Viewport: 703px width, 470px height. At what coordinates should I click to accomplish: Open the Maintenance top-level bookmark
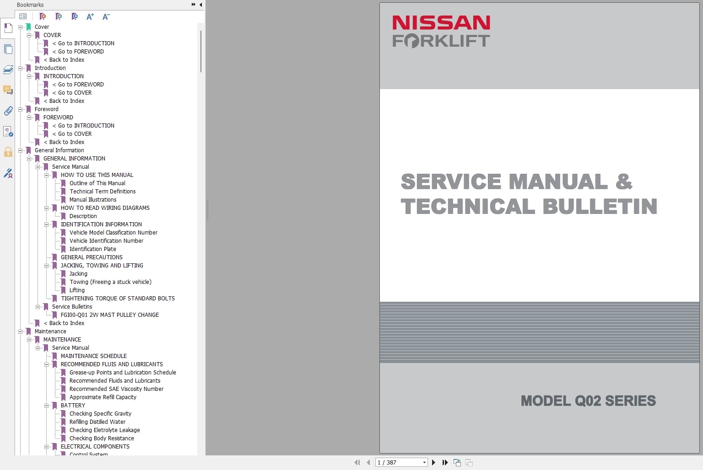coord(50,331)
